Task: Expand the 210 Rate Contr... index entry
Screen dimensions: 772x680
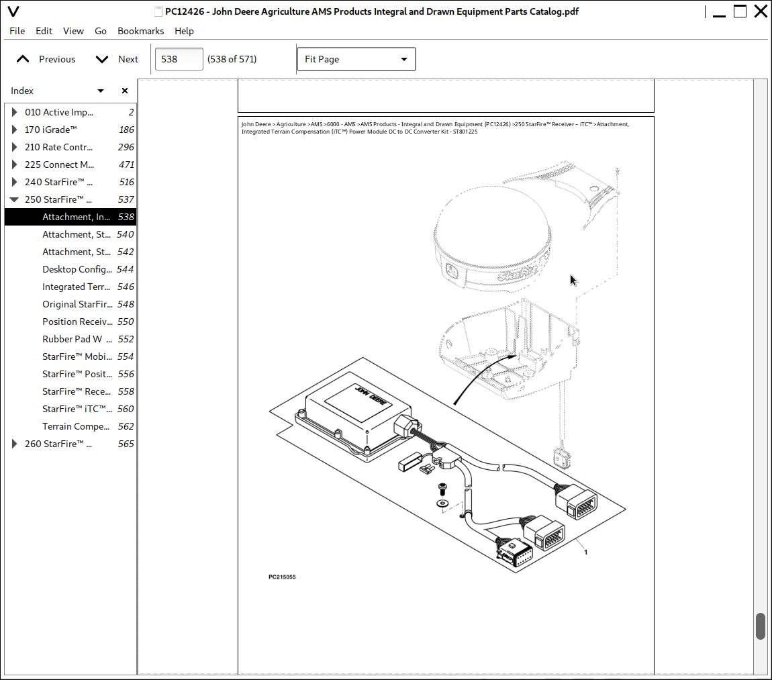Action: pyautogui.click(x=14, y=147)
